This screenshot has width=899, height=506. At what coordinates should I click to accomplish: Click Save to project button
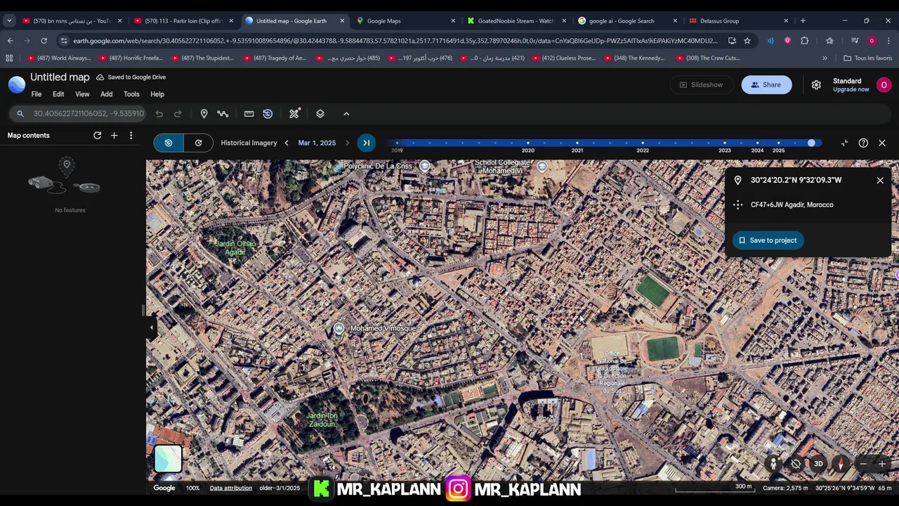tap(768, 240)
